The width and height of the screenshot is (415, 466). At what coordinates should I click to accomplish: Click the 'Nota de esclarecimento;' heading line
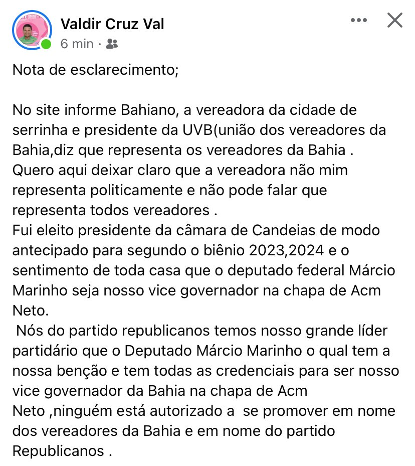coord(95,70)
